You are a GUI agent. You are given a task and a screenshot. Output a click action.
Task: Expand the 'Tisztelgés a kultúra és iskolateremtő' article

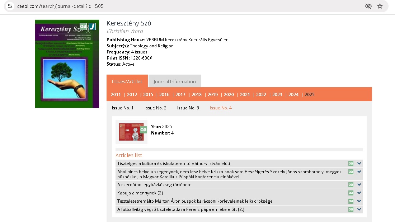pos(359,164)
